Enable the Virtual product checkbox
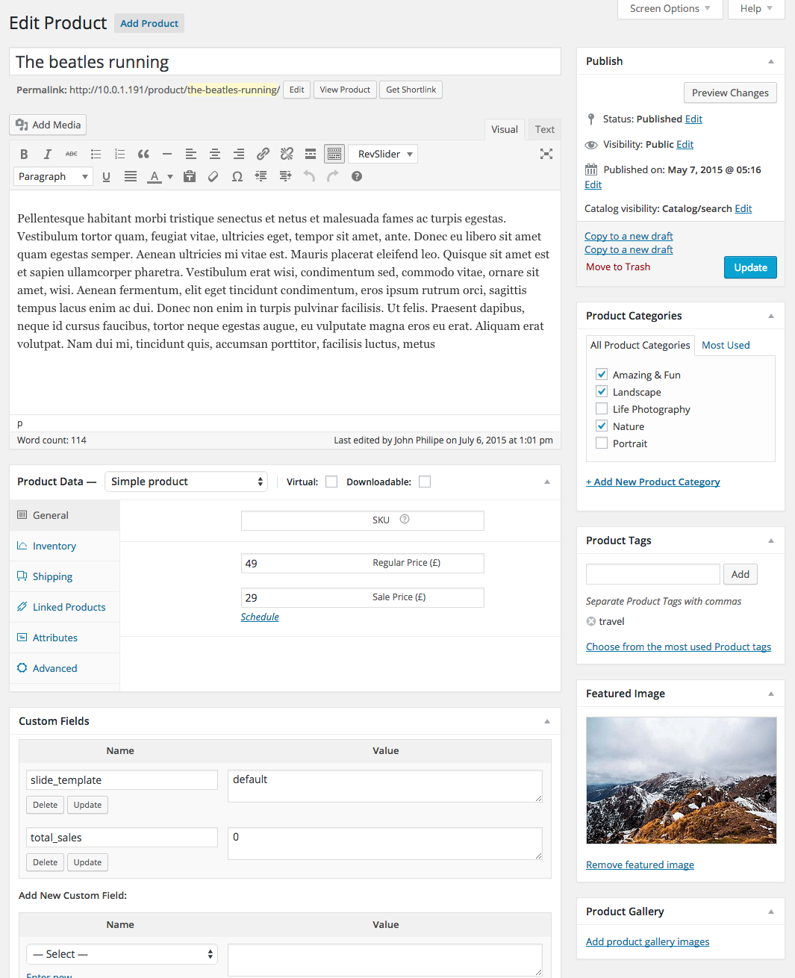 coord(331,482)
